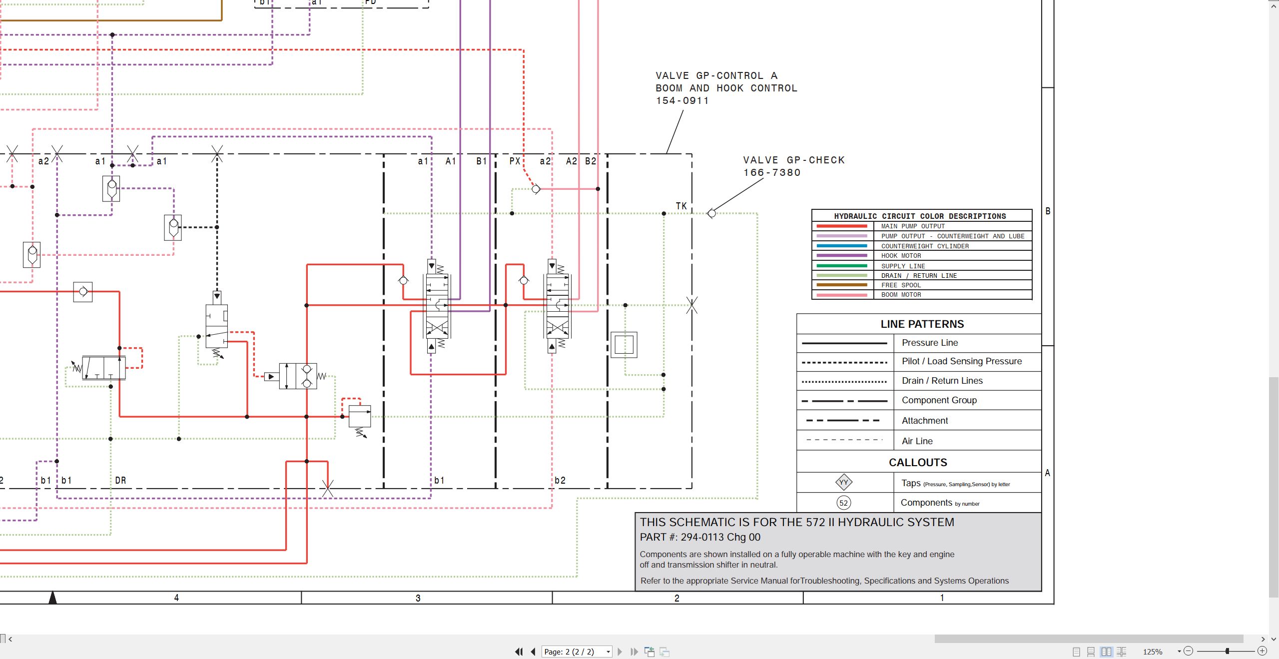The height and width of the screenshot is (659, 1279).
Task: Click the horizontal scrollbar thumb
Action: click(1089, 639)
